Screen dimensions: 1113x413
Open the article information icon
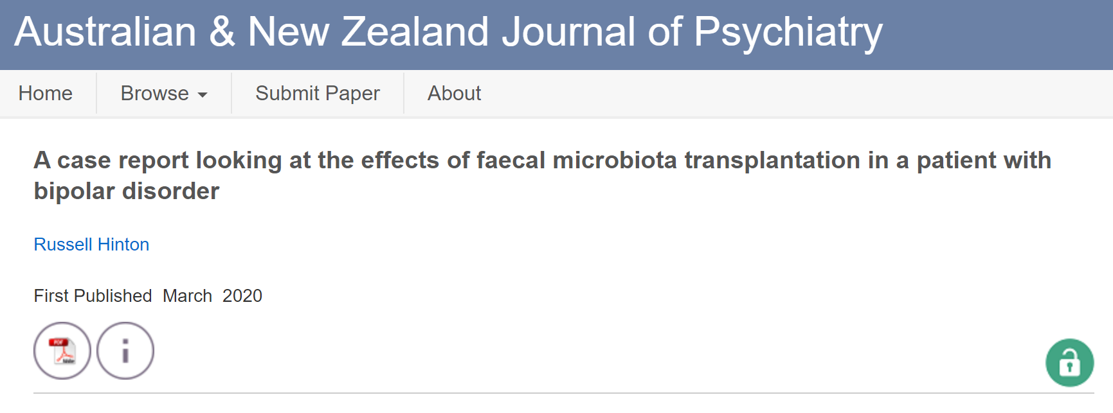125,351
